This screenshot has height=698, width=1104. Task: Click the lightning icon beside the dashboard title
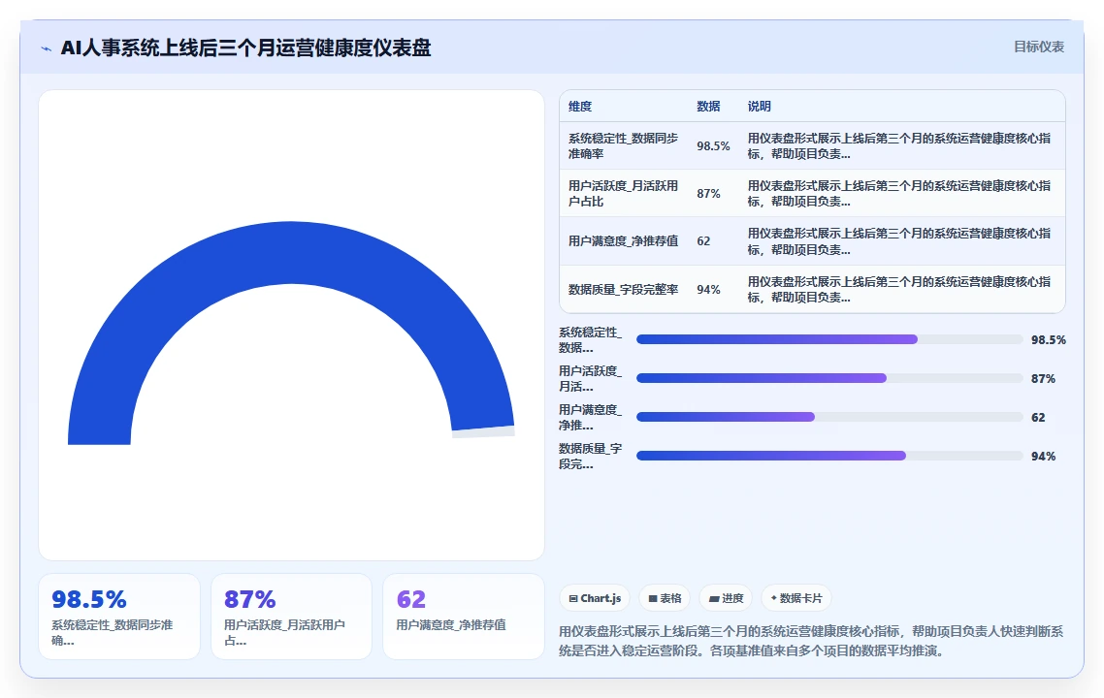(47, 48)
